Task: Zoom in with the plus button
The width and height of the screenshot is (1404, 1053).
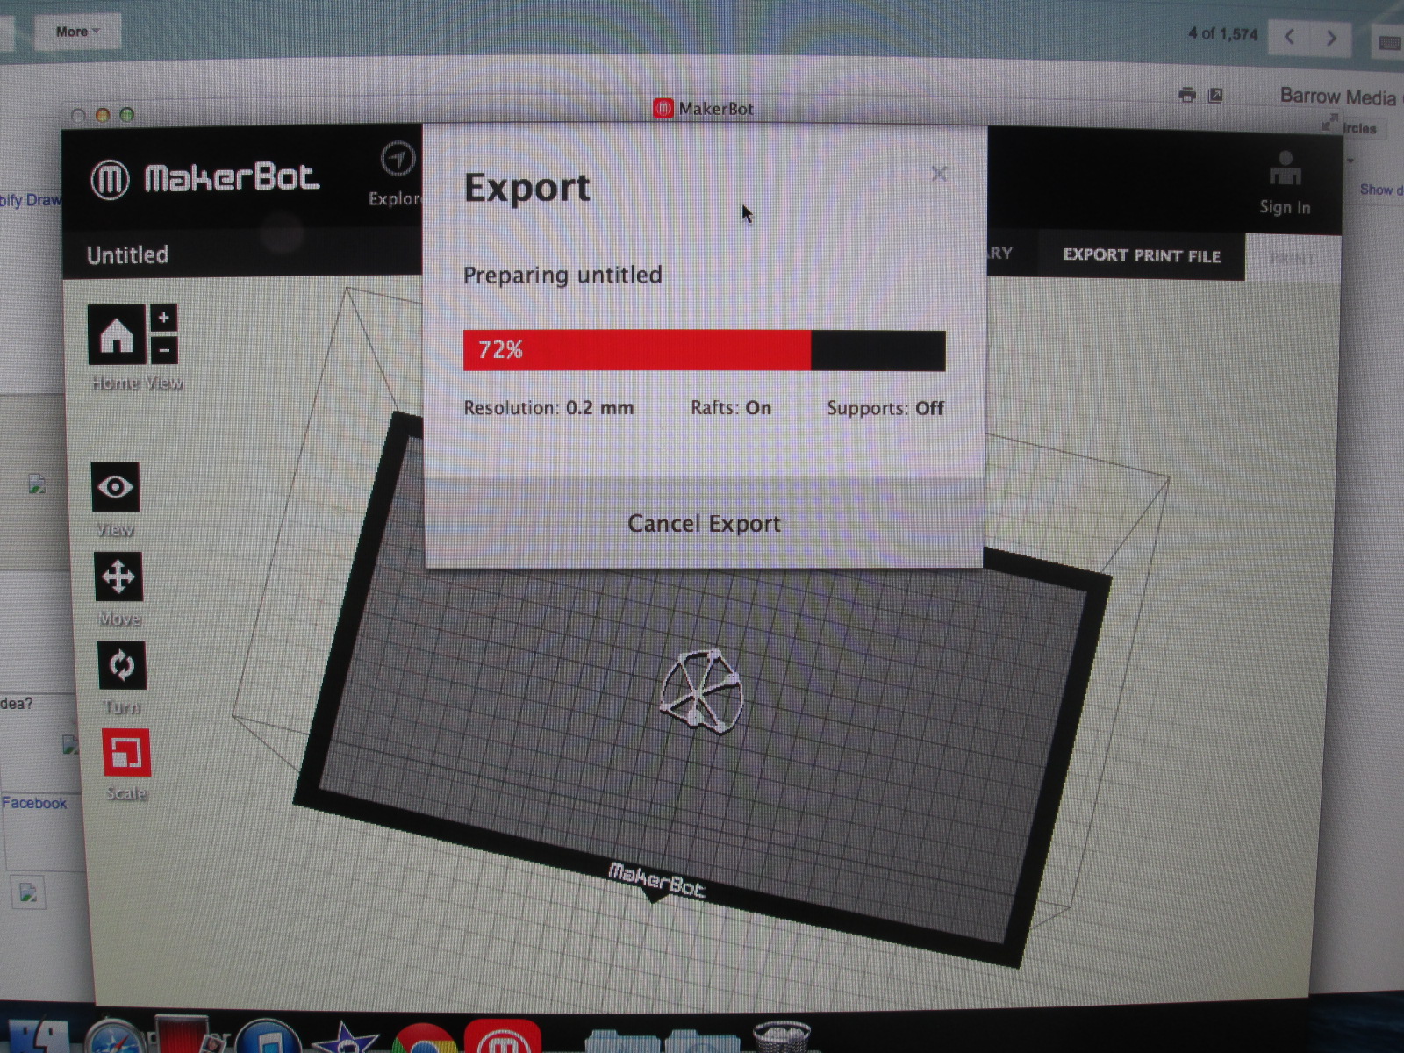Action: pos(164,318)
